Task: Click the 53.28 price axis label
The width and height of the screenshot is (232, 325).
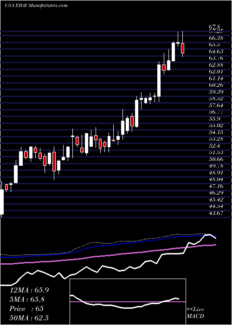Action: [x=216, y=139]
